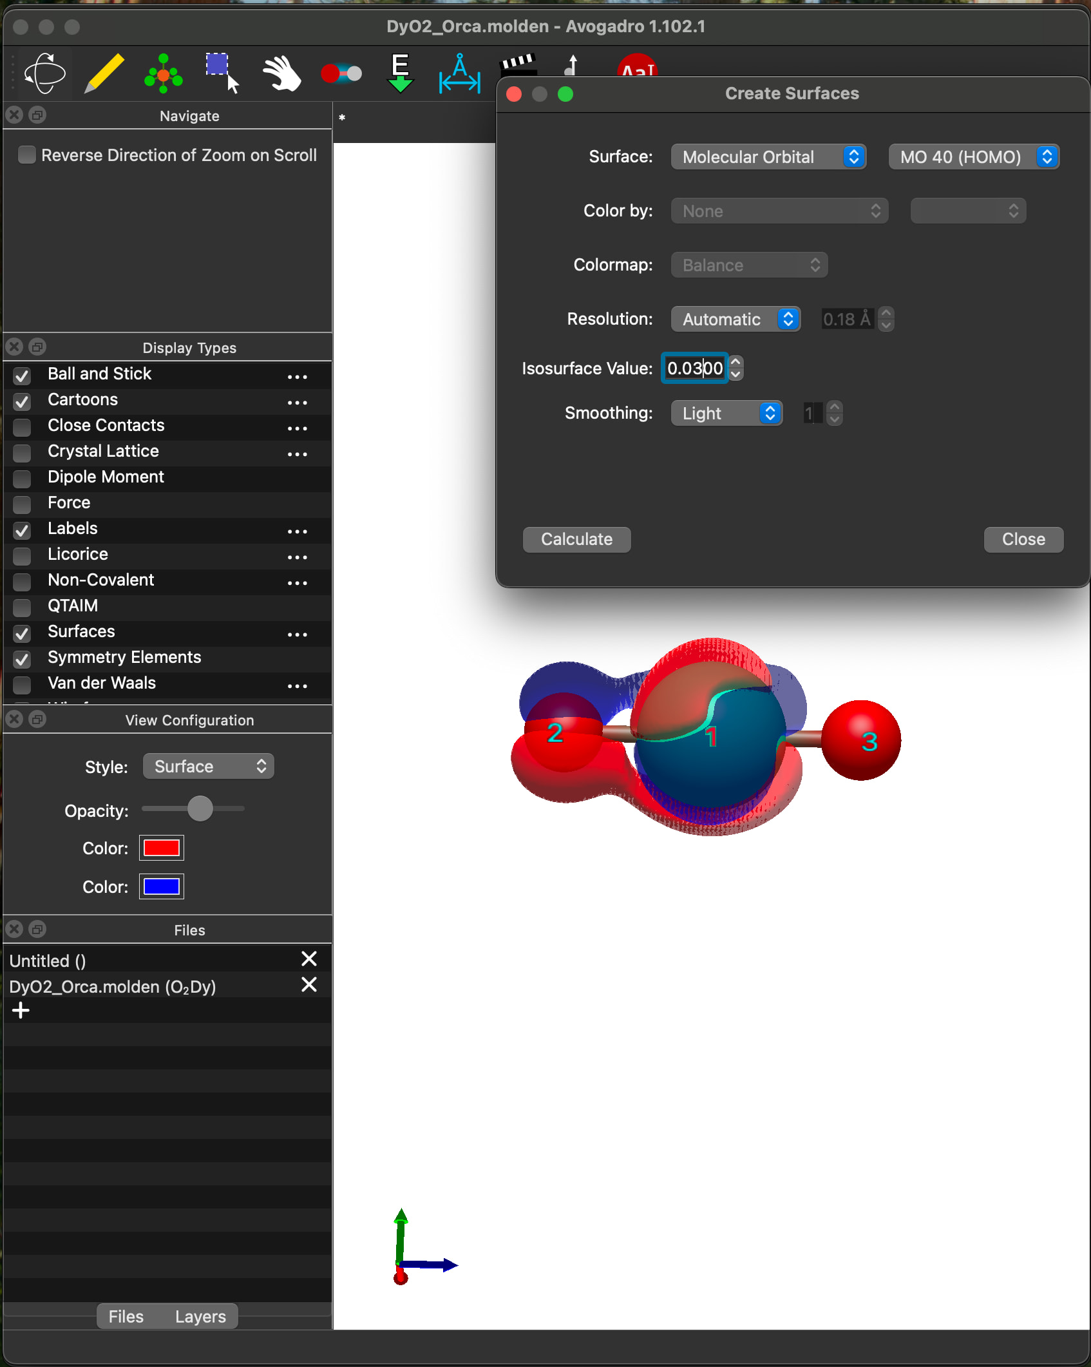Expand the Smoothing Light dropdown
1091x1367 pixels.
click(x=726, y=414)
